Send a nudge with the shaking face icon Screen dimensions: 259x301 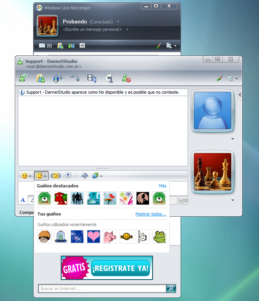(x=56, y=176)
